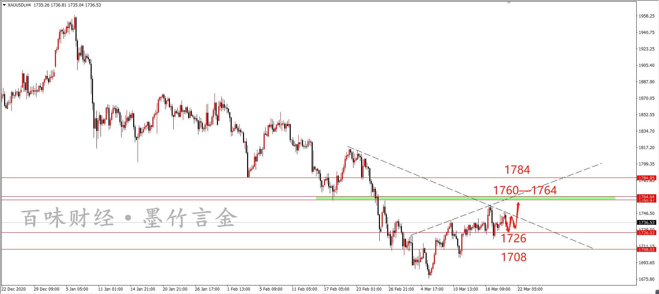The height and width of the screenshot is (294, 659).
Task: Click the 26 Jan 17:00 date label
Action: (x=207, y=289)
